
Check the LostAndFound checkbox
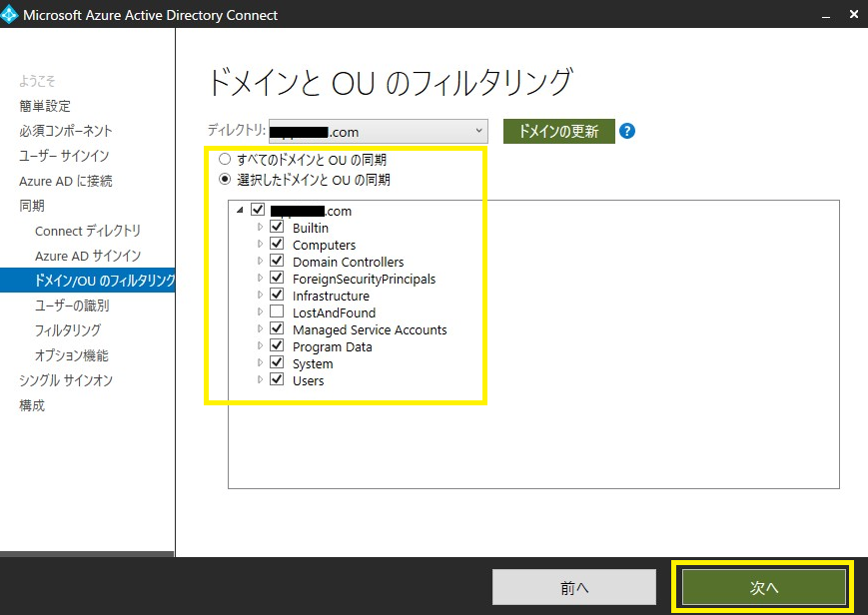(x=277, y=312)
